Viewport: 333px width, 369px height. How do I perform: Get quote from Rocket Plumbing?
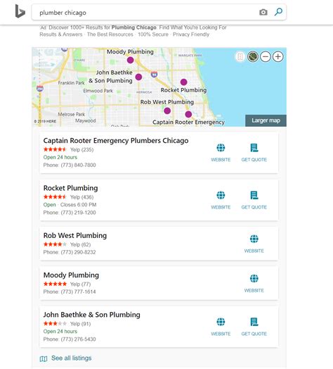[x=254, y=199]
